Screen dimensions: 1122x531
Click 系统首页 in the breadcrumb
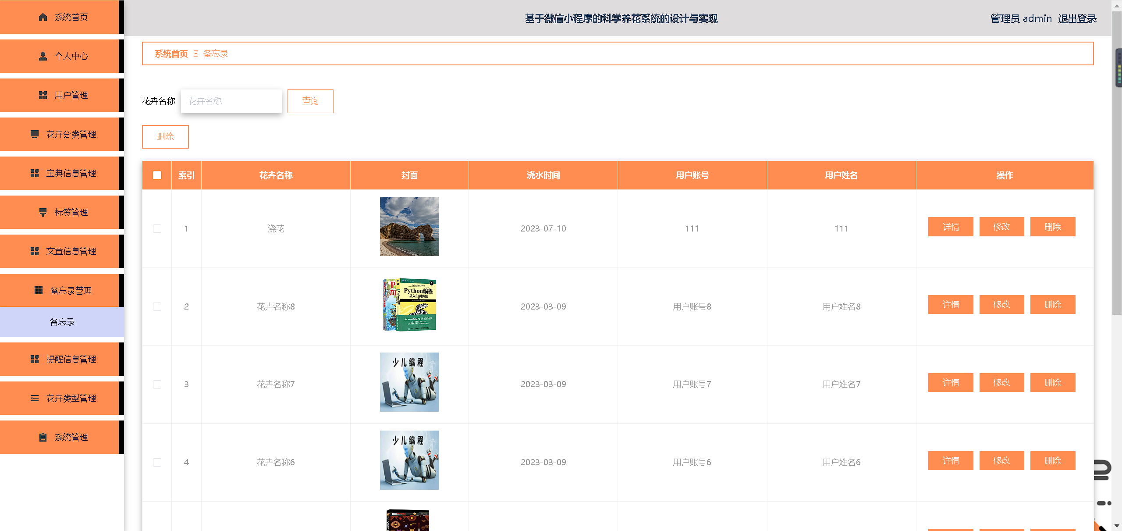171,53
